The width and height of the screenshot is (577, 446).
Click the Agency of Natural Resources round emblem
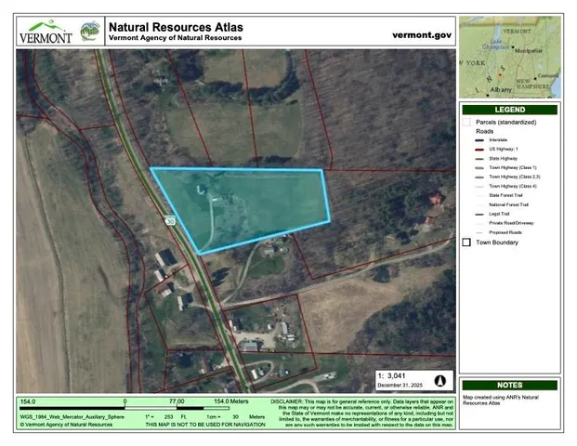point(90,31)
